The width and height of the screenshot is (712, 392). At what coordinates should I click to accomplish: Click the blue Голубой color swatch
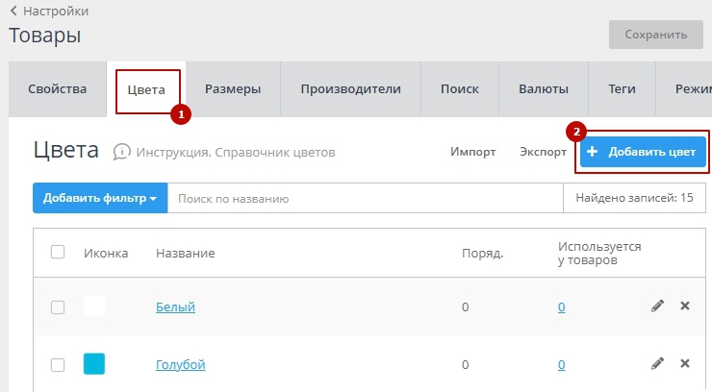point(94,364)
